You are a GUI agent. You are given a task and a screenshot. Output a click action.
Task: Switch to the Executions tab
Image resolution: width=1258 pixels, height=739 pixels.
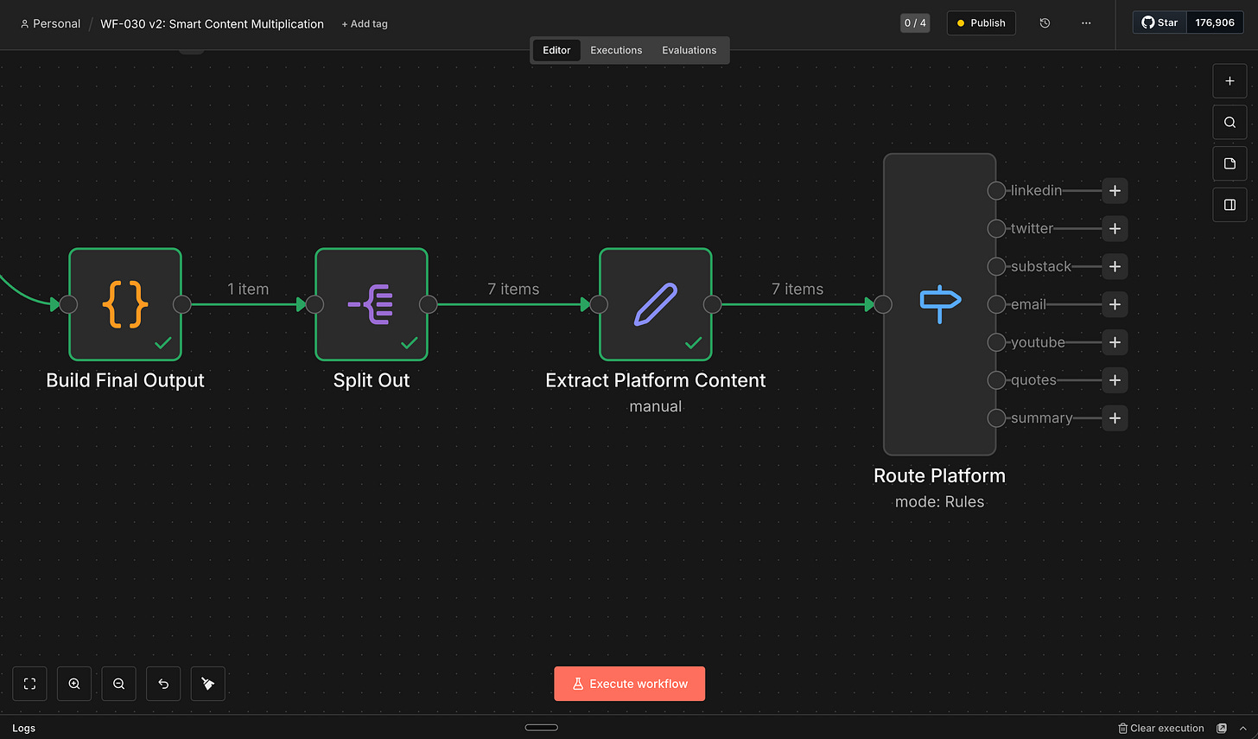coord(615,50)
